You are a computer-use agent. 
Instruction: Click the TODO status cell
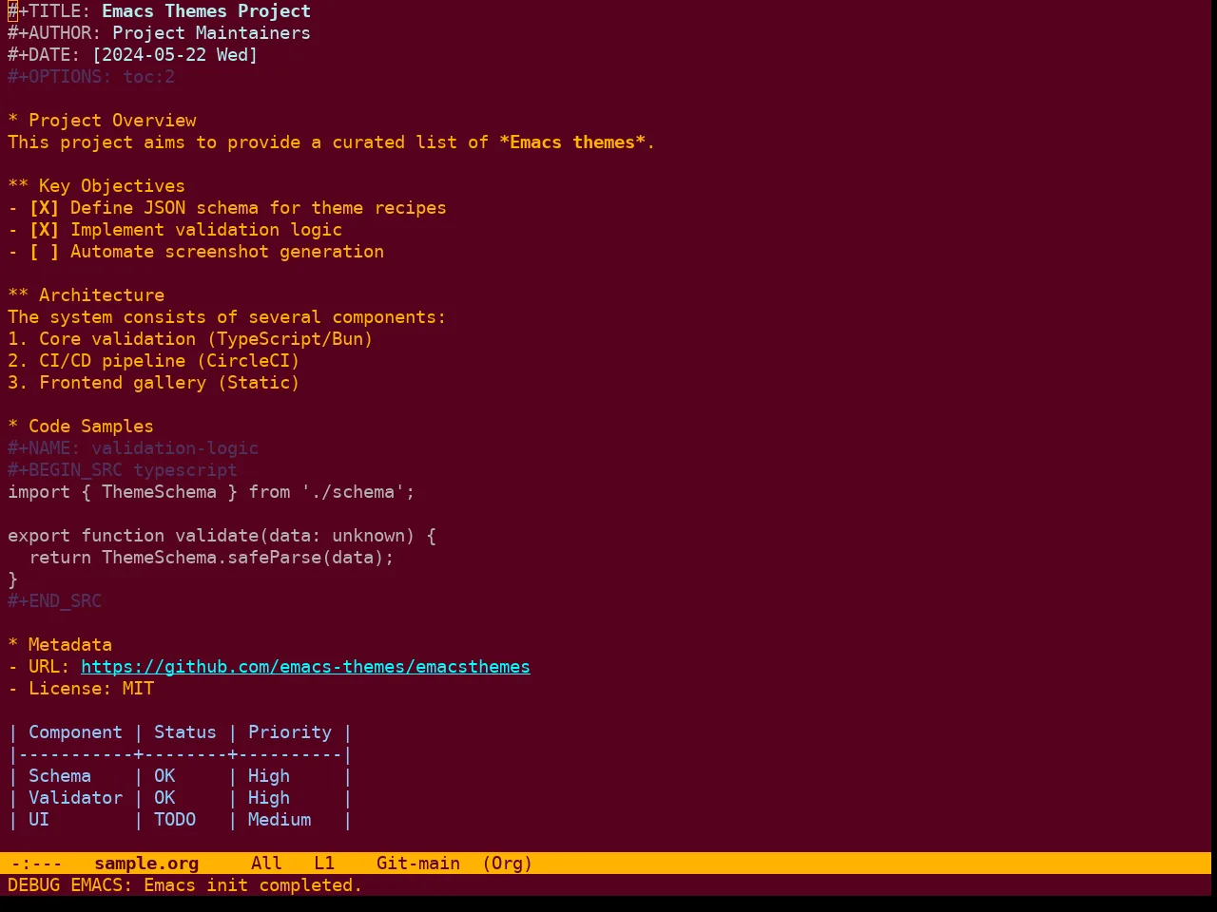coord(175,820)
